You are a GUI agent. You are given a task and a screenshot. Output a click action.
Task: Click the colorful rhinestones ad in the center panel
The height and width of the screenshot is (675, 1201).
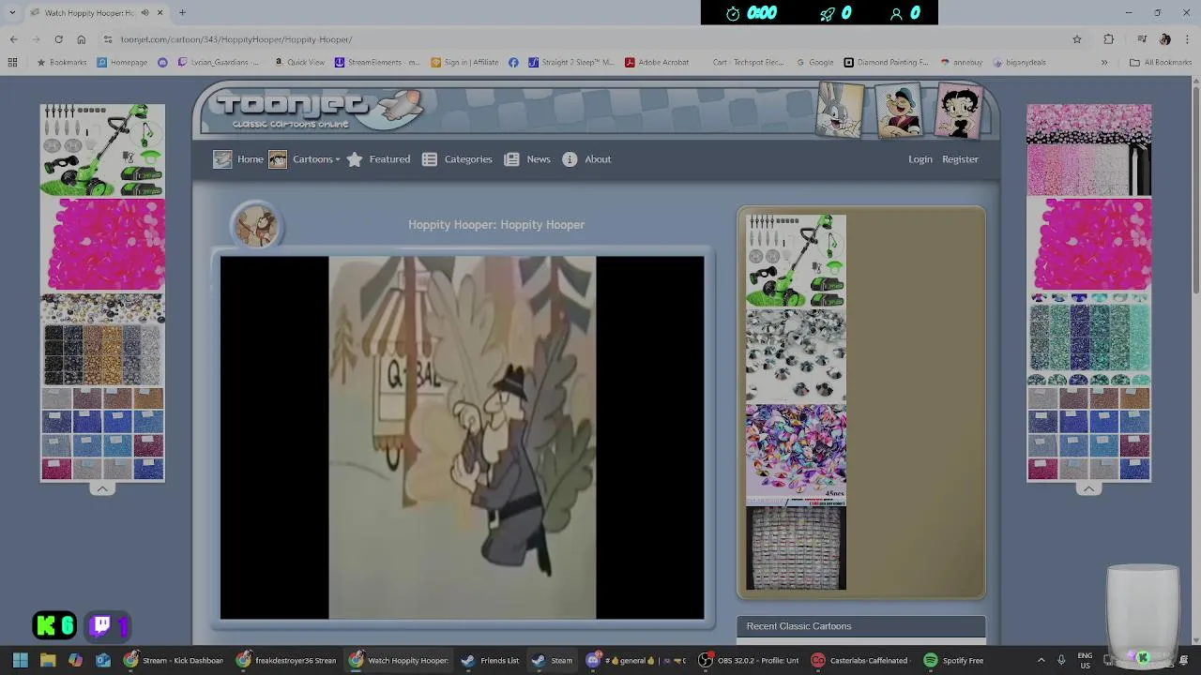tap(796, 451)
